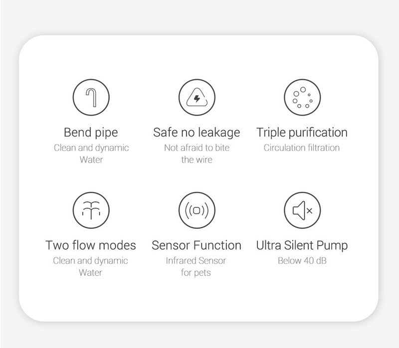This screenshot has height=348, width=399.
Task: Click the description text under Bend pipe
Action: click(x=91, y=154)
